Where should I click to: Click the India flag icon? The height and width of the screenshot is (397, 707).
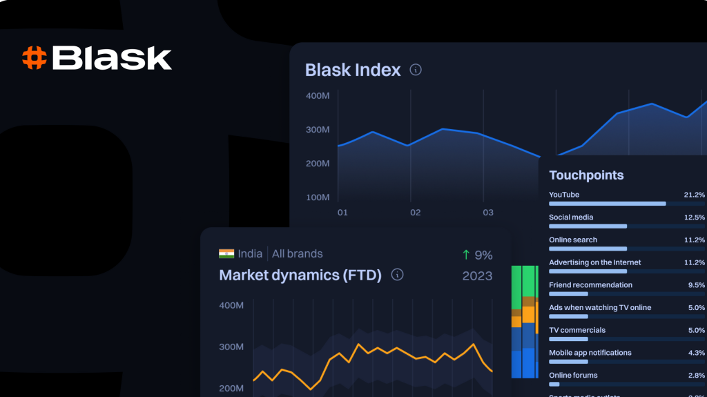(x=226, y=253)
